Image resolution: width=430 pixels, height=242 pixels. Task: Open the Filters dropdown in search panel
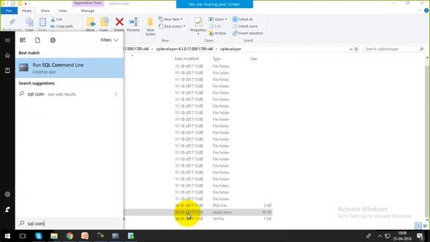[x=109, y=40]
